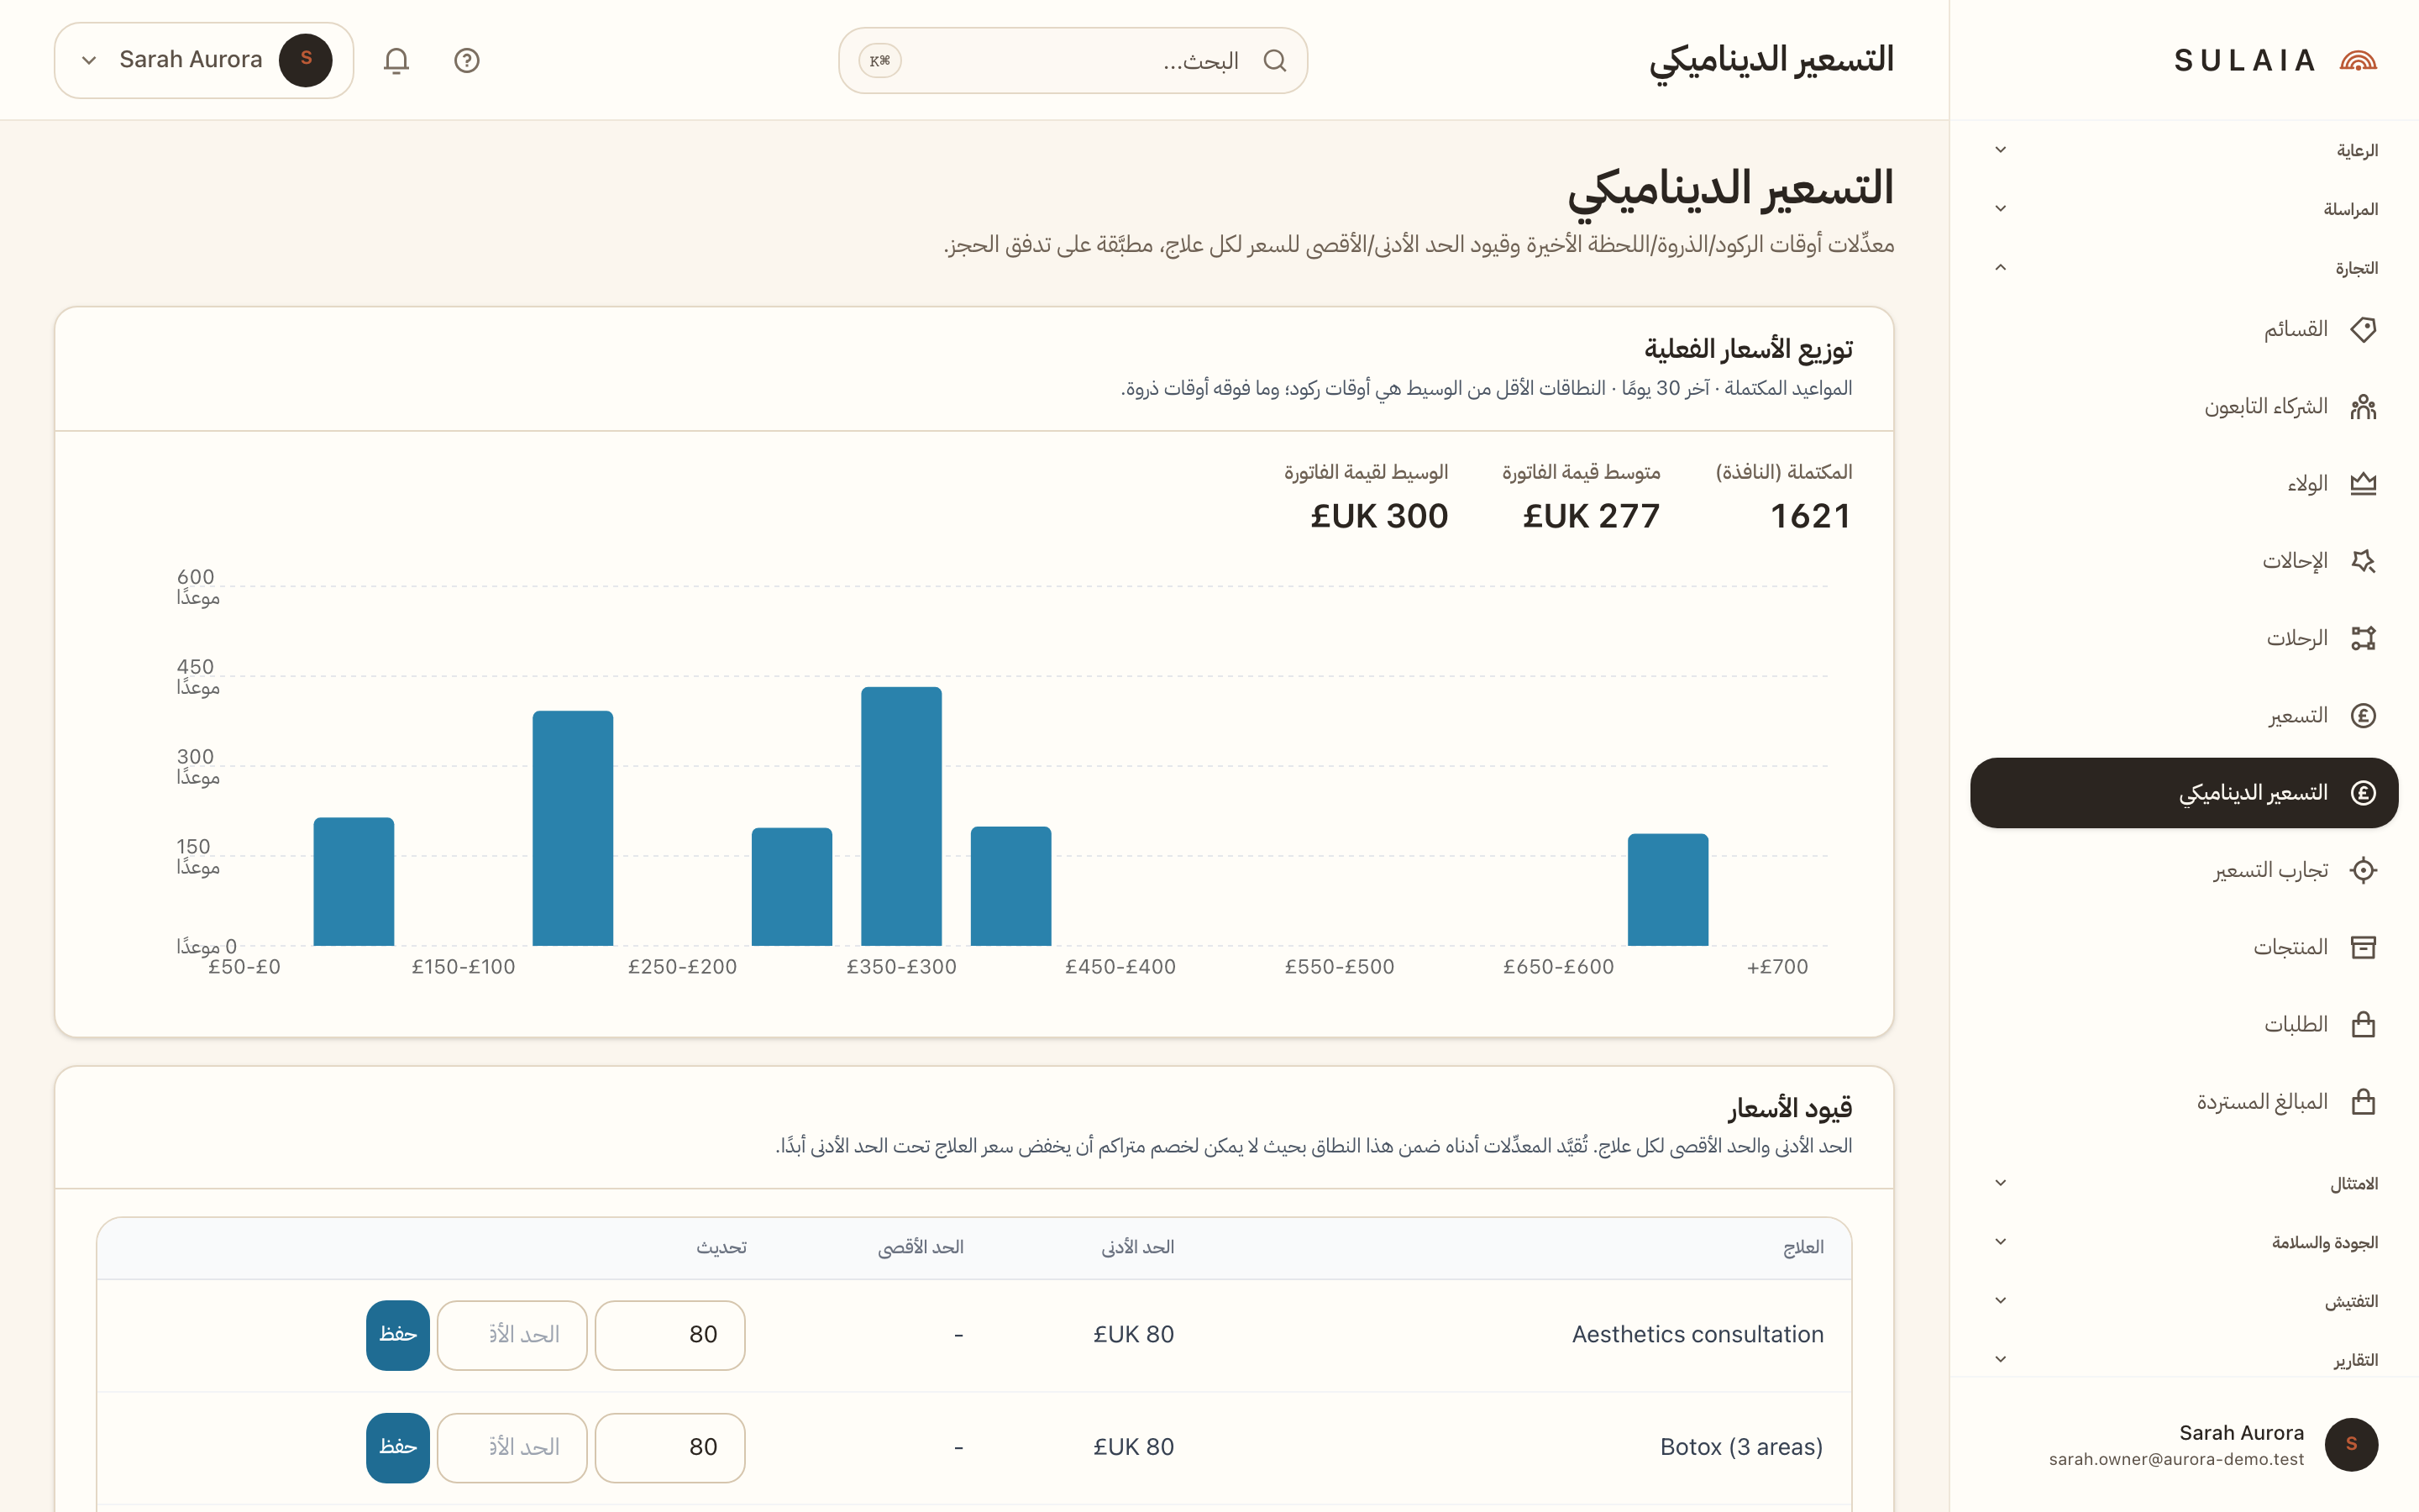The height and width of the screenshot is (1512, 2419).
Task: Edit maximum price field for Botox (3 areas)
Action: [x=512, y=1447]
